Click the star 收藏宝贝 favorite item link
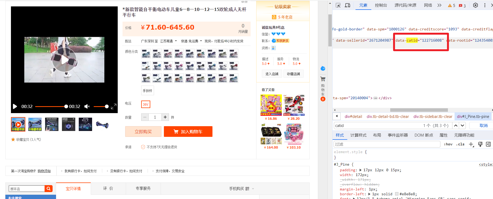This screenshot has width=493, height=199. click(26, 140)
